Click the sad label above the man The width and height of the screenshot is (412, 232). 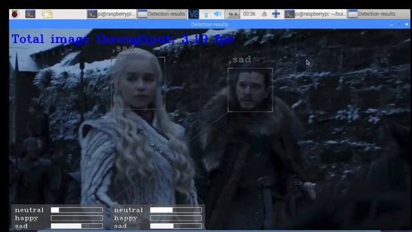tap(240, 59)
